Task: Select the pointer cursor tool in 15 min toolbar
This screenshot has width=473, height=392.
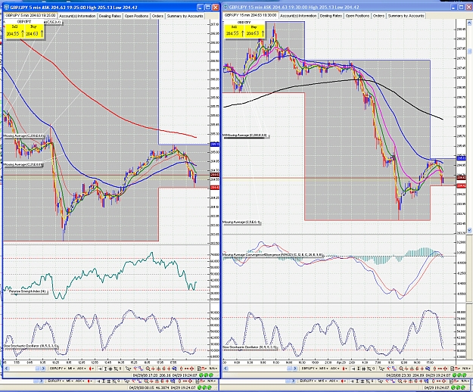Action: click(381, 369)
